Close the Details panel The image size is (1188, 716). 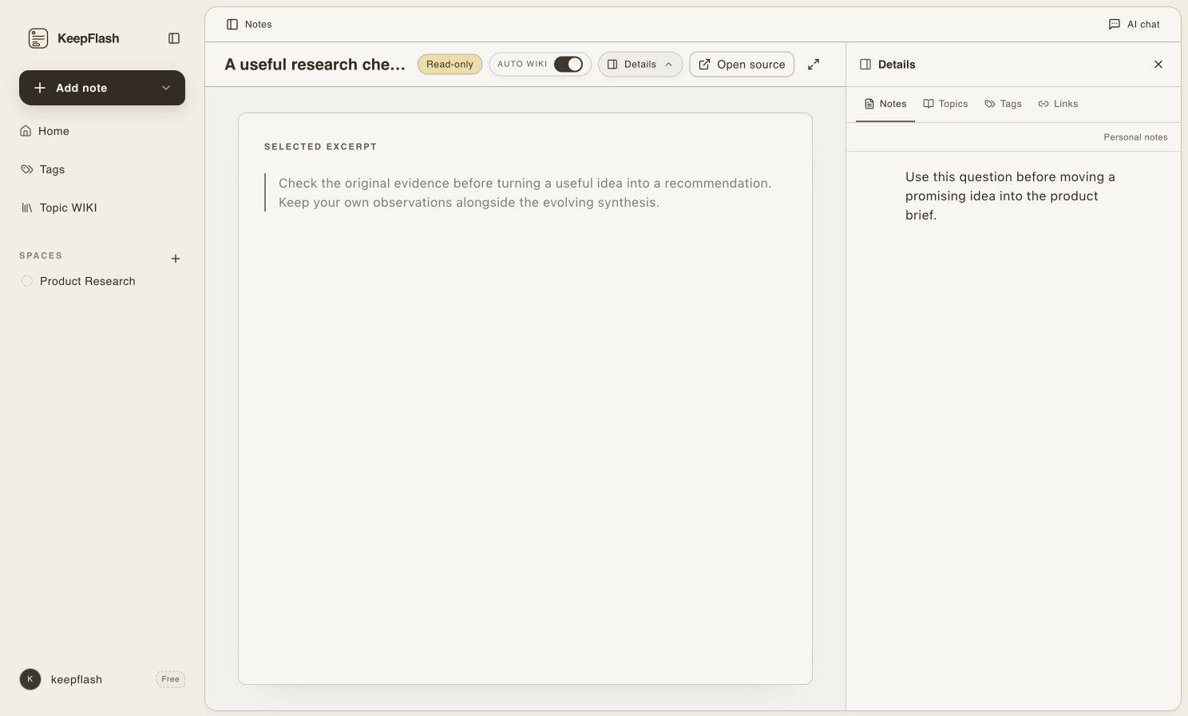1158,65
